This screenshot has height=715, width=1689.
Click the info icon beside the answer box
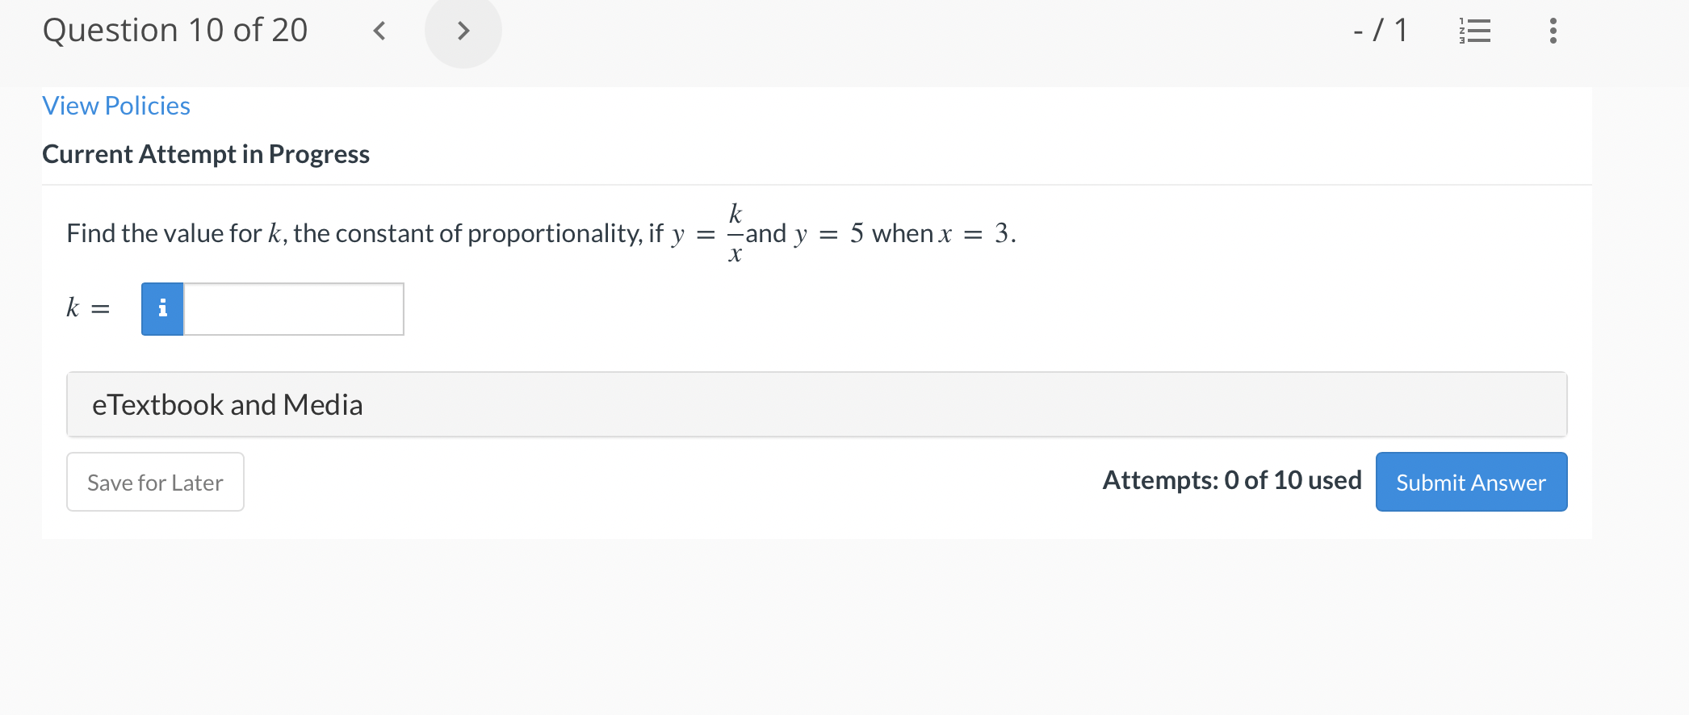point(161,309)
